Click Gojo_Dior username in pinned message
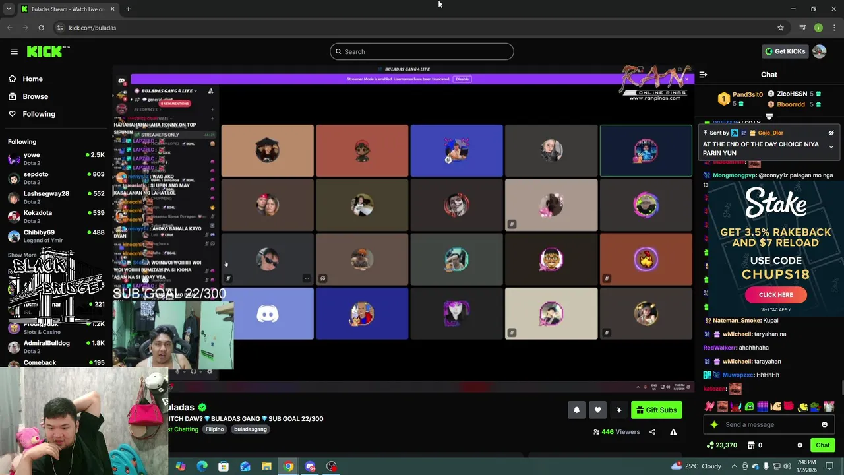This screenshot has height=475, width=844. [770, 133]
